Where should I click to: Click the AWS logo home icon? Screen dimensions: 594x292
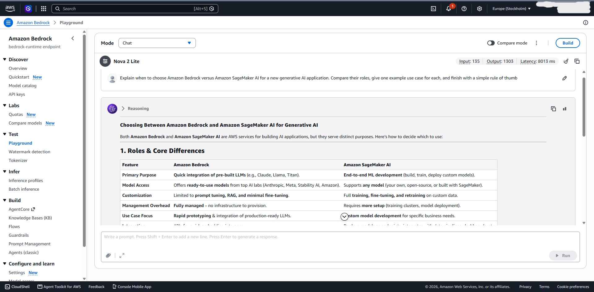point(10,9)
